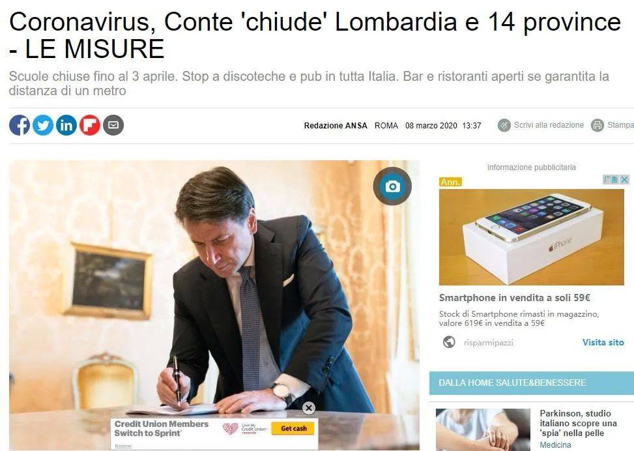The height and width of the screenshot is (451, 634).
Task: Share the article on Twitter
Action: coord(43,125)
